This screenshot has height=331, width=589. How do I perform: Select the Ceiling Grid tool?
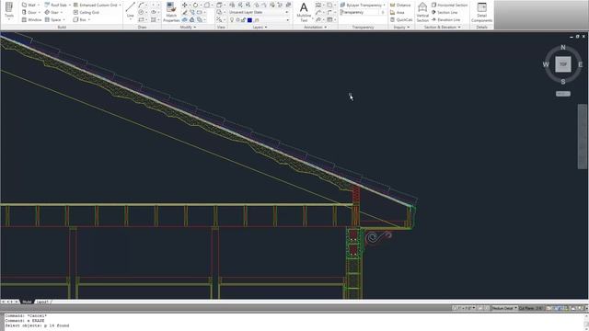87,12
